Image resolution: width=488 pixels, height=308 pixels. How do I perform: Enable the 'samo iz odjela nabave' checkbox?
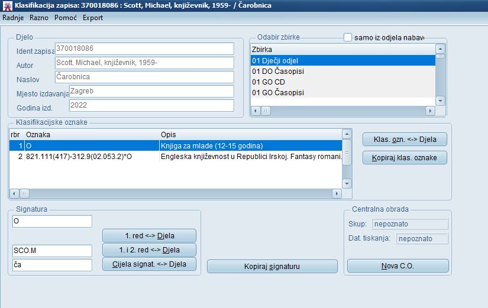(348, 37)
